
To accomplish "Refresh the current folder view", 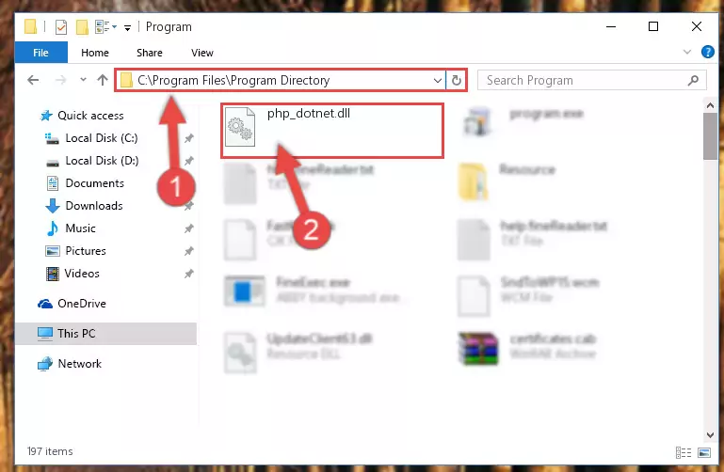I will (457, 81).
